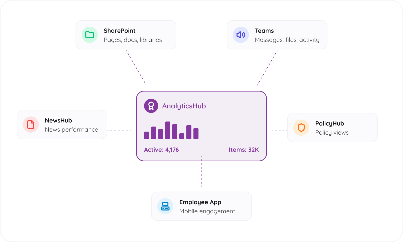The image size is (403, 242).
Task: Click the blue Employee App icon
Action: click(165, 206)
